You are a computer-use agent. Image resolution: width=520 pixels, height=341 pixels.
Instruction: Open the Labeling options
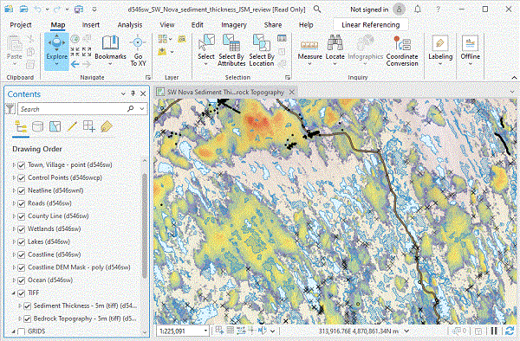click(x=440, y=49)
